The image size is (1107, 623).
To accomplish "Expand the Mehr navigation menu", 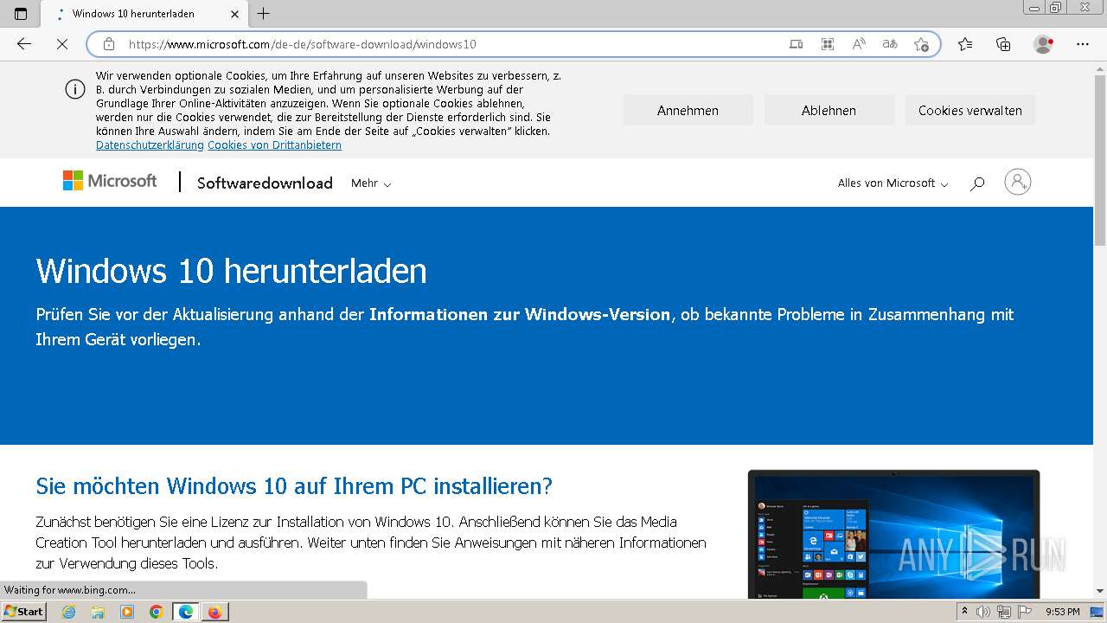I will (x=371, y=183).
